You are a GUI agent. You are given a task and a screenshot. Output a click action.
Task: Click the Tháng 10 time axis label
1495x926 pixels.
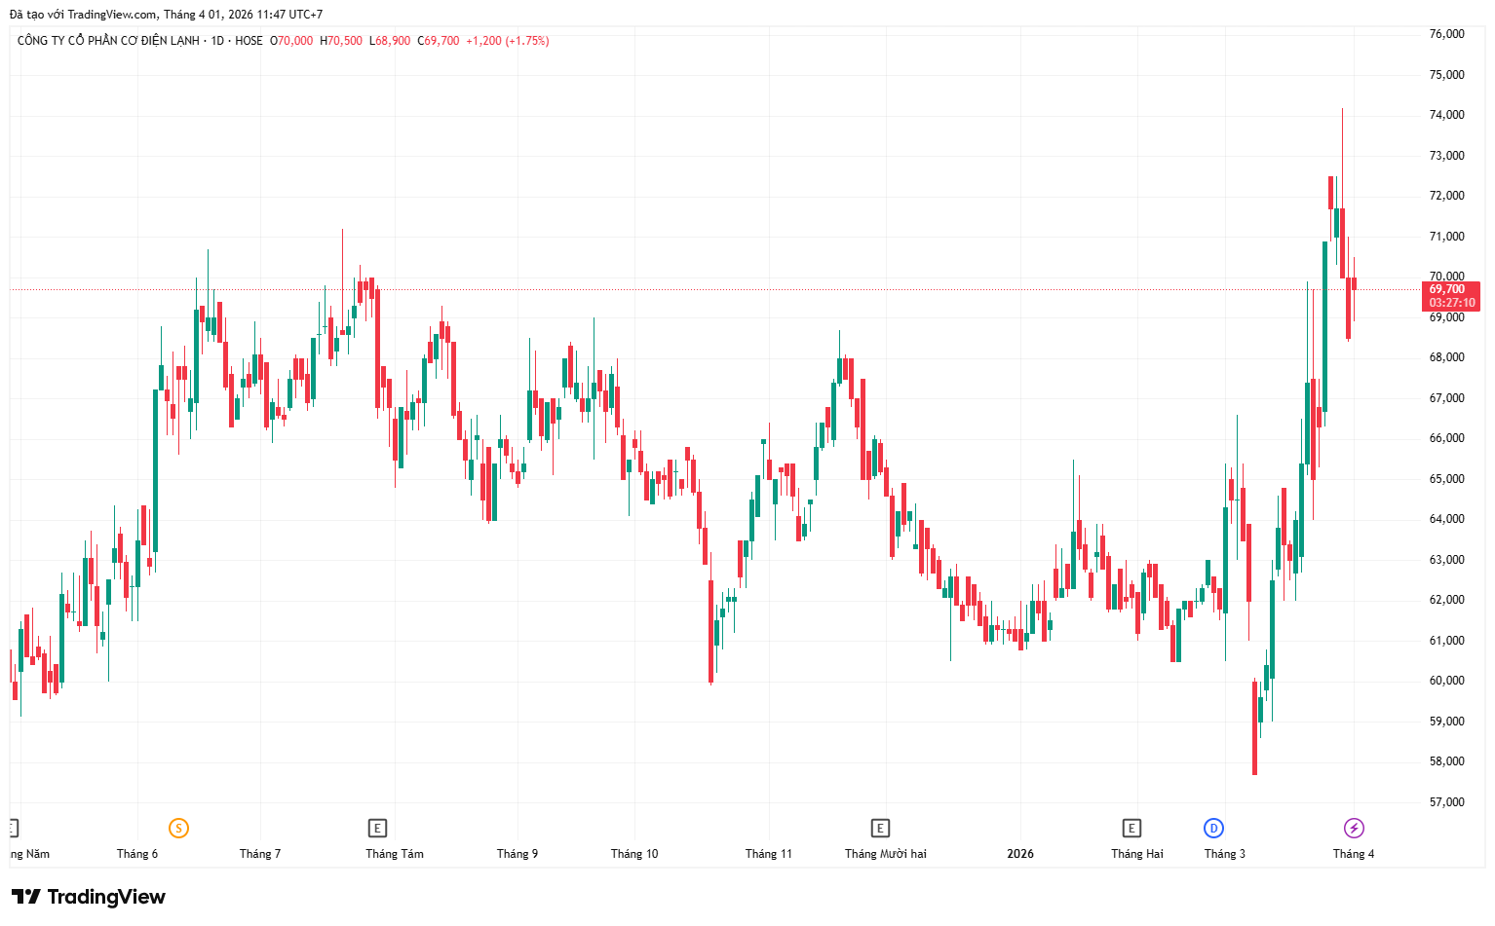(634, 854)
